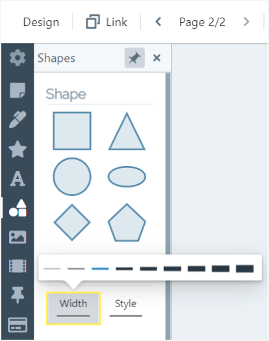Choose the pen drawing tool
269x341 pixels.
[18, 119]
